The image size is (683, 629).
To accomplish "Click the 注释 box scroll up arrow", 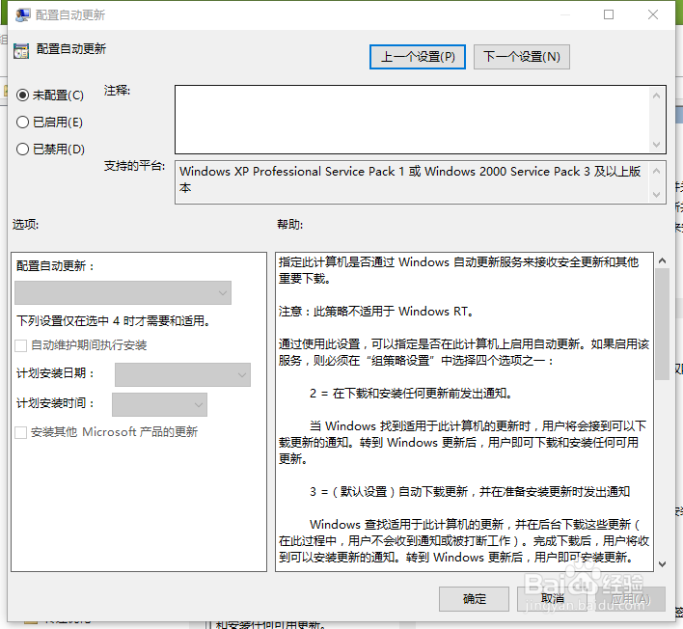I will click(x=657, y=96).
